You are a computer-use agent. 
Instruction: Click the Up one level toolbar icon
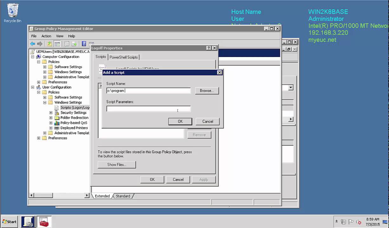tap(49, 44)
